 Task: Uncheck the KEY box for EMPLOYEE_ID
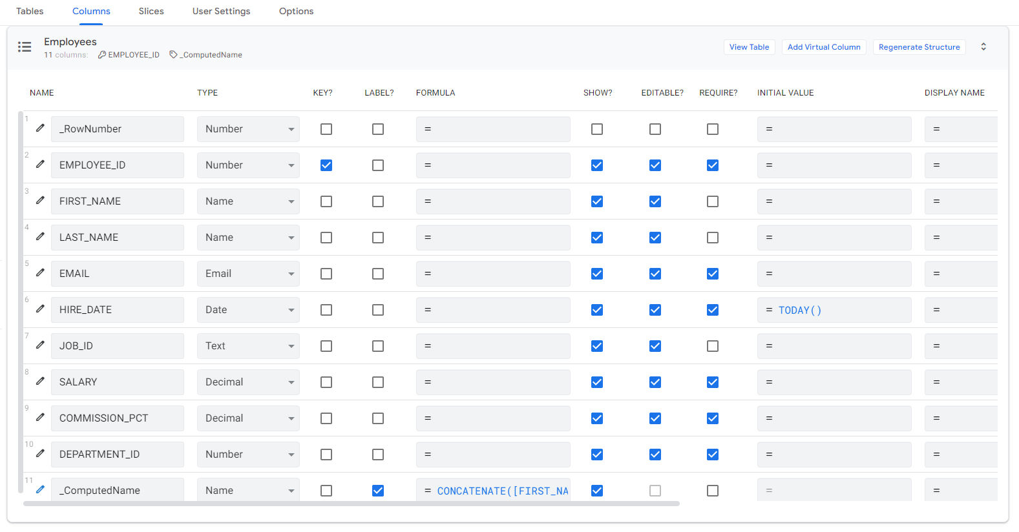326,165
